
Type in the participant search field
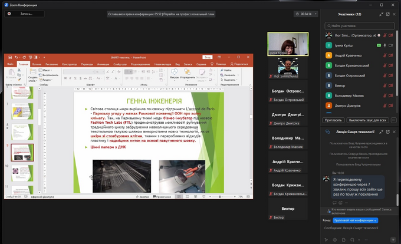pos(360,26)
